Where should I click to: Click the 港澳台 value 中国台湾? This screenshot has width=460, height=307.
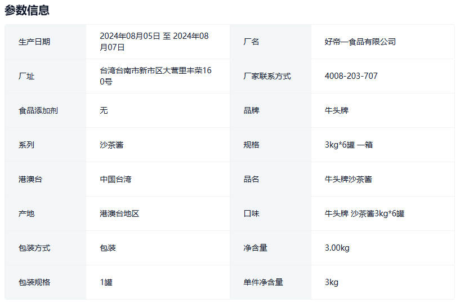[115, 179]
